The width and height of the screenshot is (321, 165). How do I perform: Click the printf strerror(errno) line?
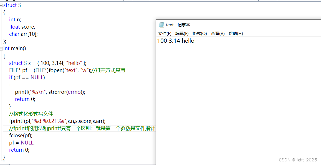click(x=50, y=92)
